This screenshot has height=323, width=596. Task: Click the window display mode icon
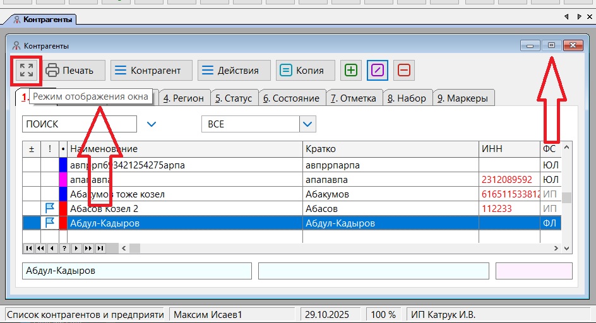[27, 70]
